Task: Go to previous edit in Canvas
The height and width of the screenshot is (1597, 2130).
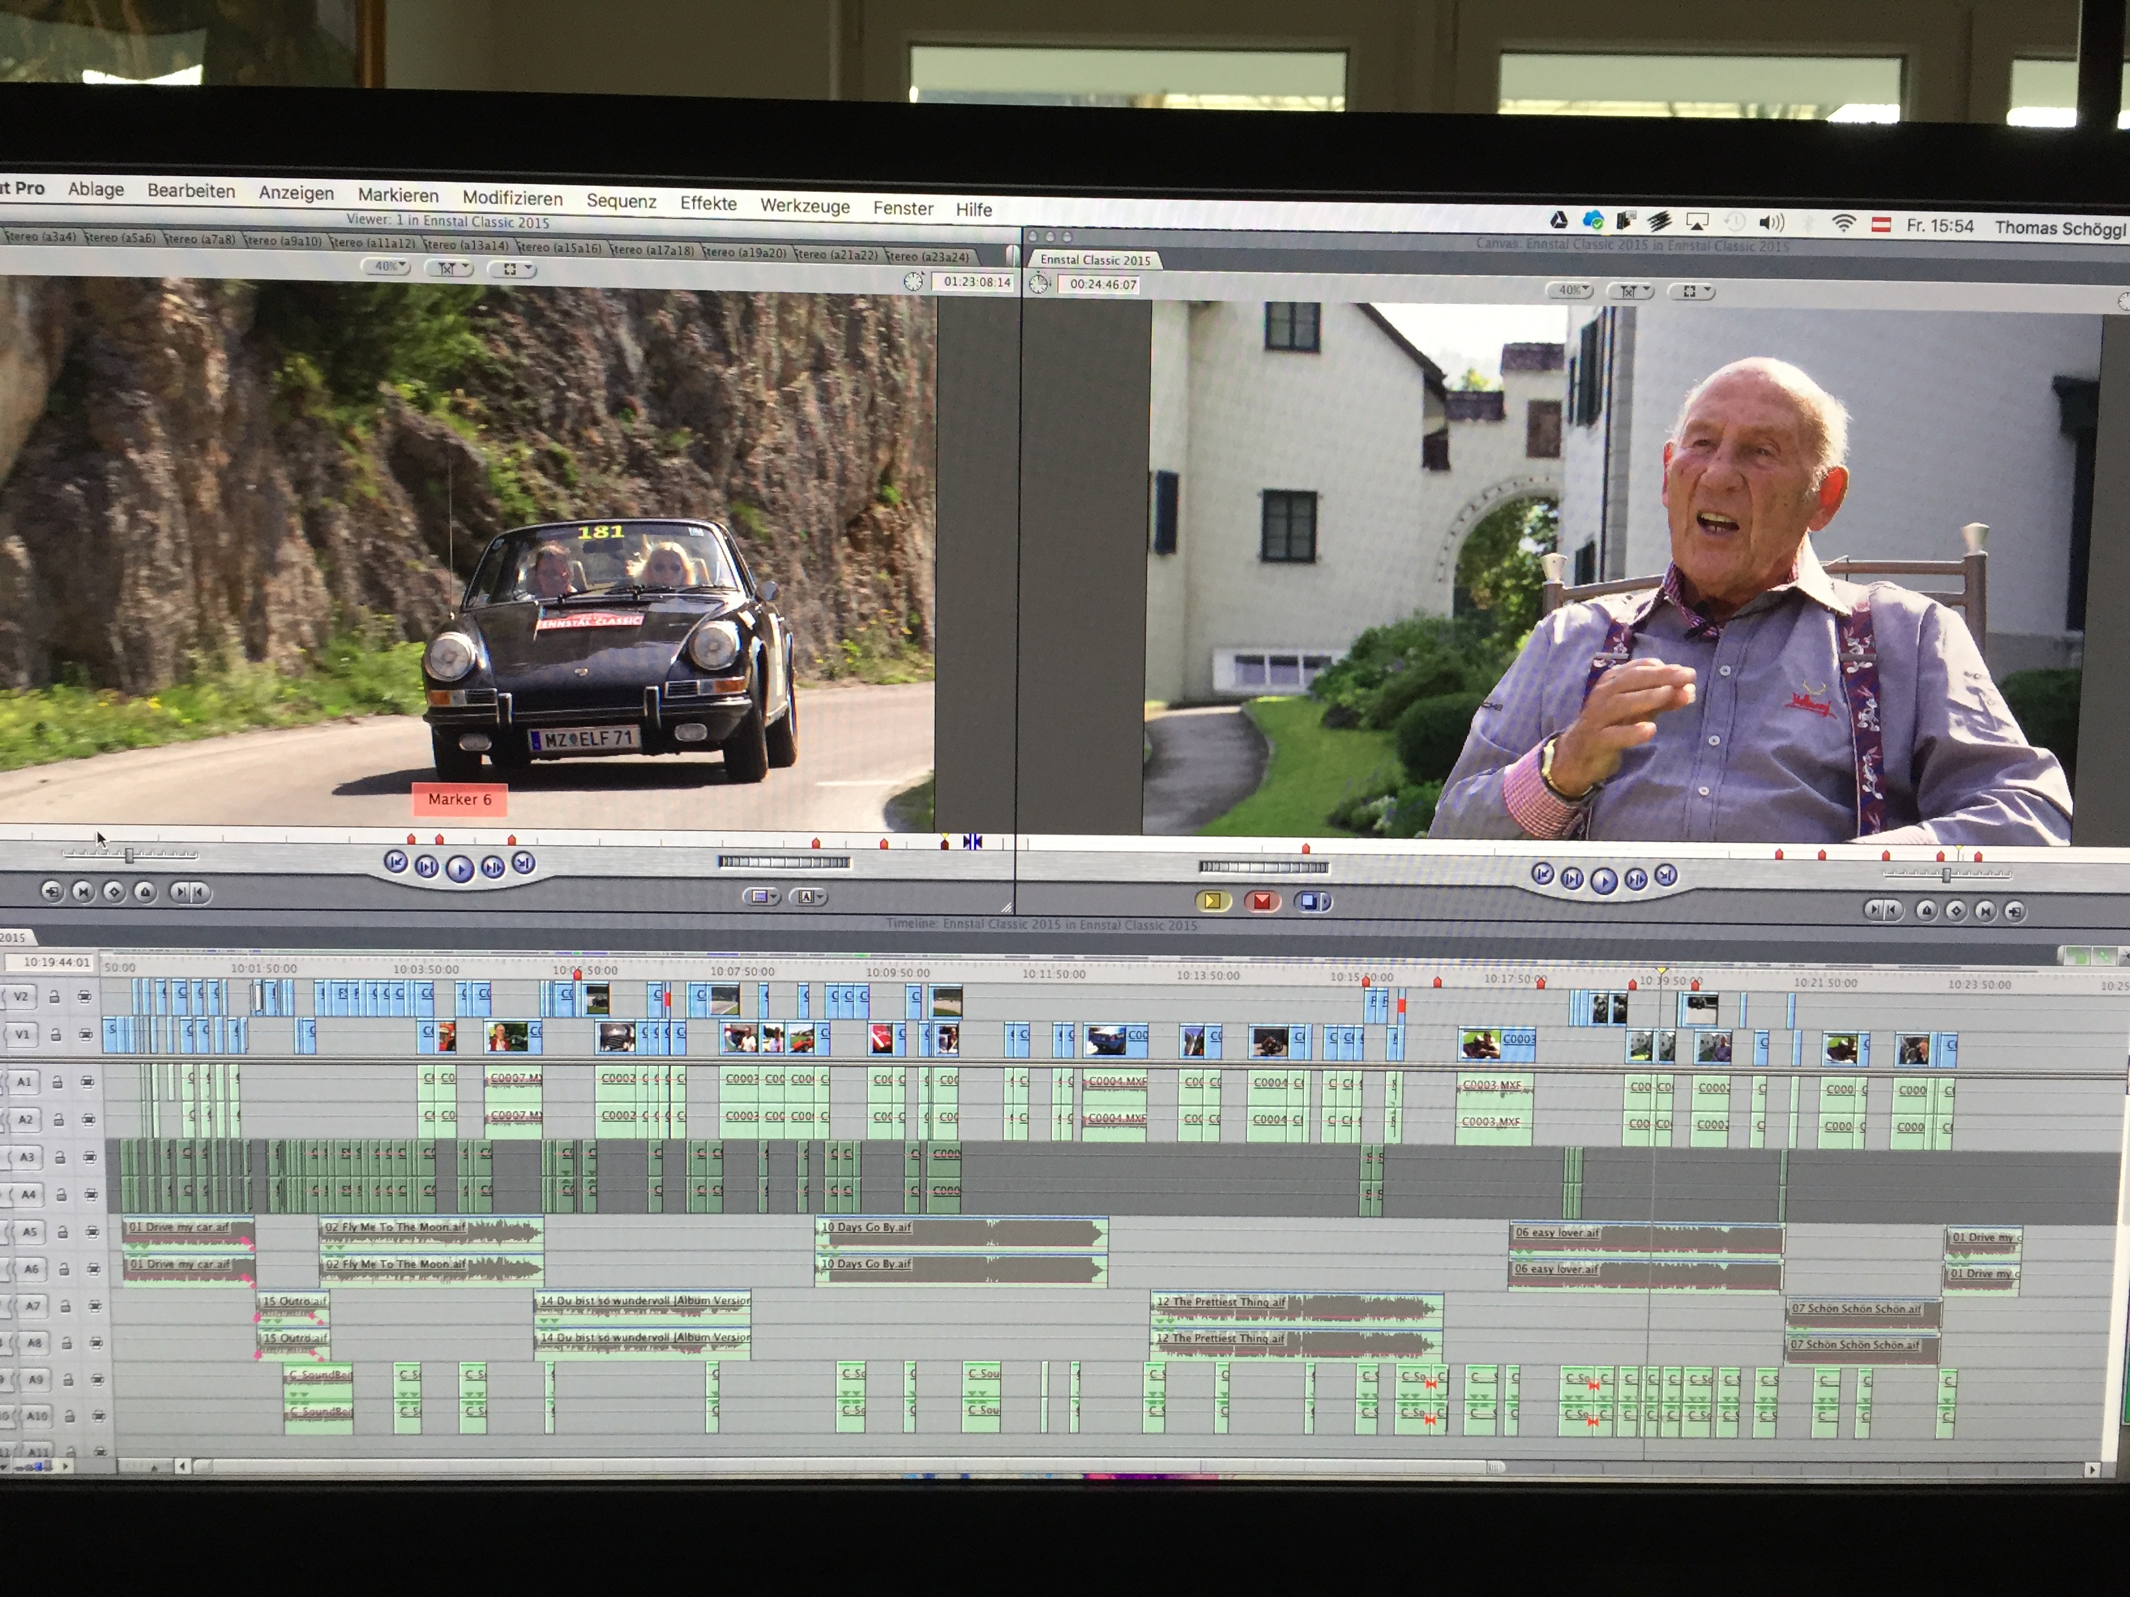Action: pos(1543,873)
